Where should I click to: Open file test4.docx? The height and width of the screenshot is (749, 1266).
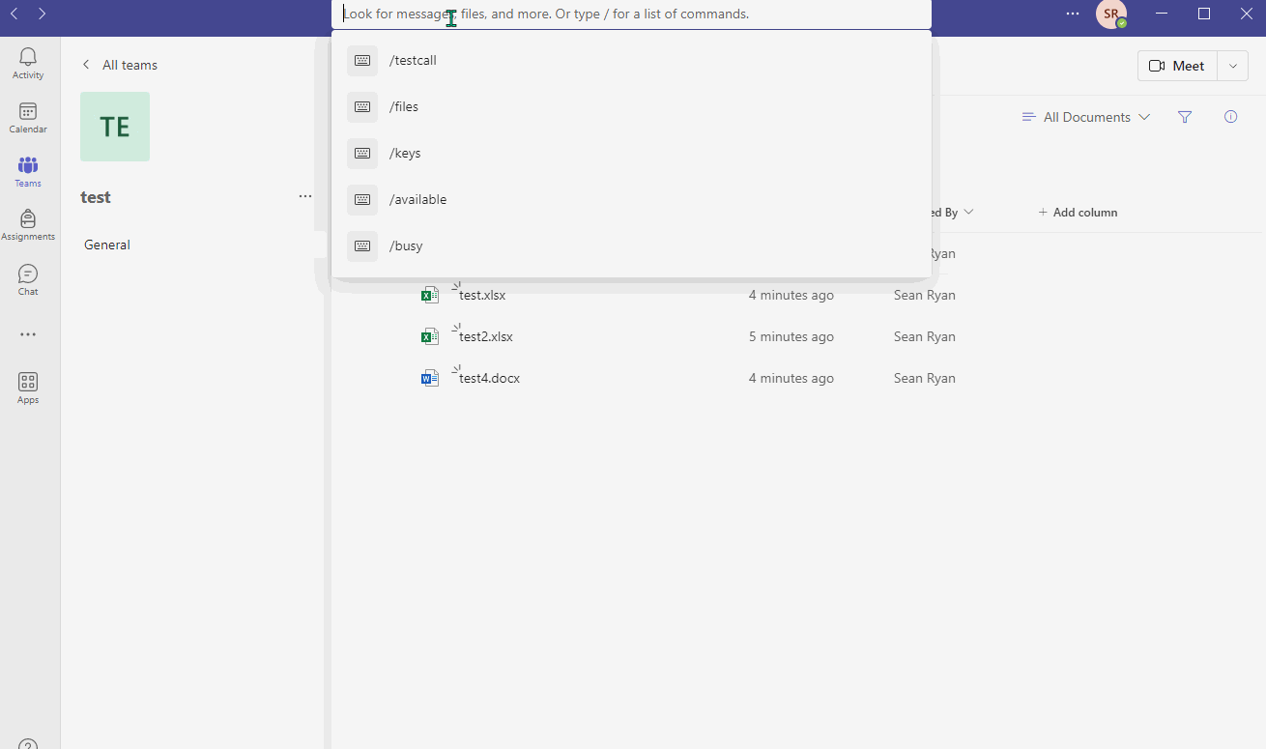point(489,378)
